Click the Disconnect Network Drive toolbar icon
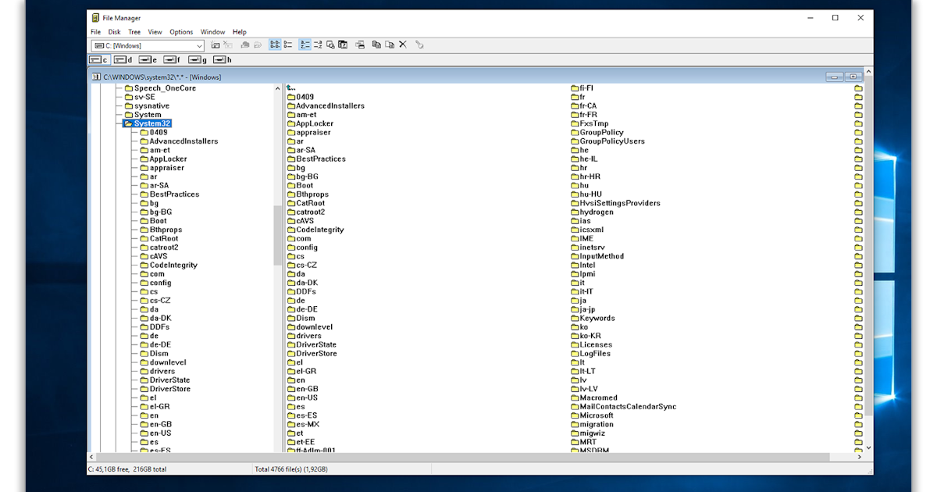This screenshot has width=937, height=492. coord(227,45)
